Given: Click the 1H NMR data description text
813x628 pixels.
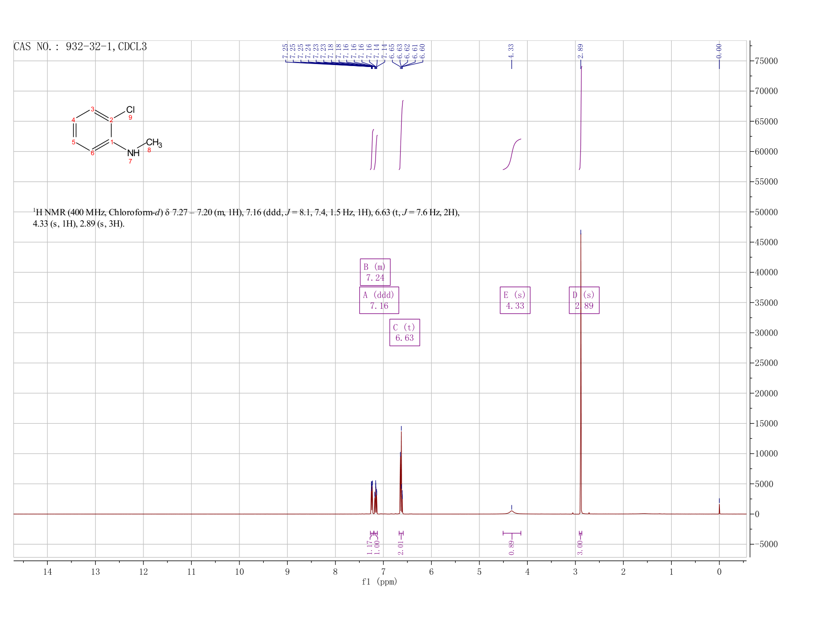Looking at the screenshot, I should (246, 218).
